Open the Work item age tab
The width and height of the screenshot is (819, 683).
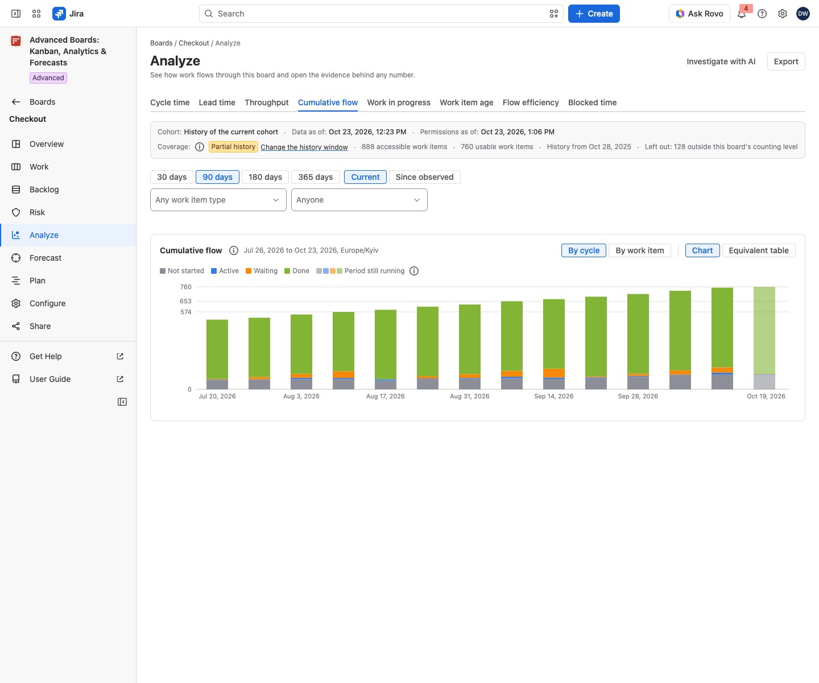[466, 102]
